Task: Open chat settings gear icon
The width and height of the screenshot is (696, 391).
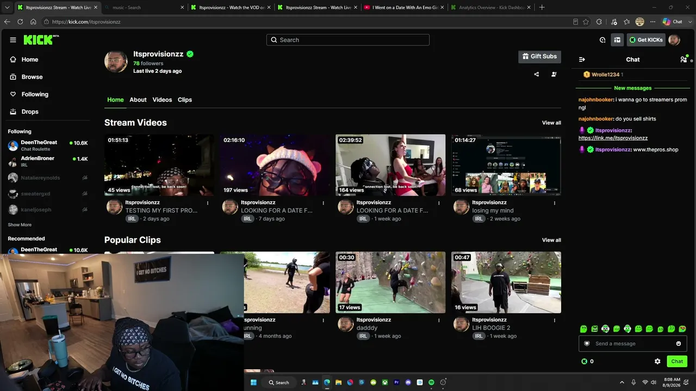Action: point(657,361)
